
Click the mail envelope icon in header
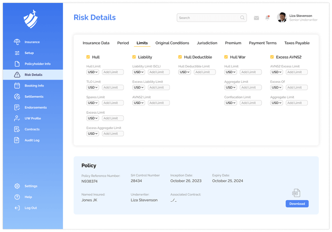(257, 18)
